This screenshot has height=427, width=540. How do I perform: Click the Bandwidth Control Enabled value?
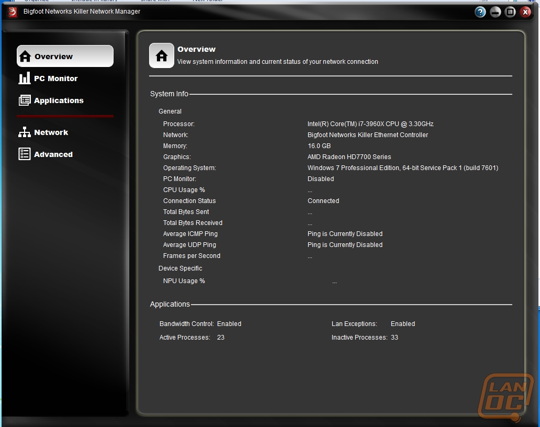[x=229, y=324]
